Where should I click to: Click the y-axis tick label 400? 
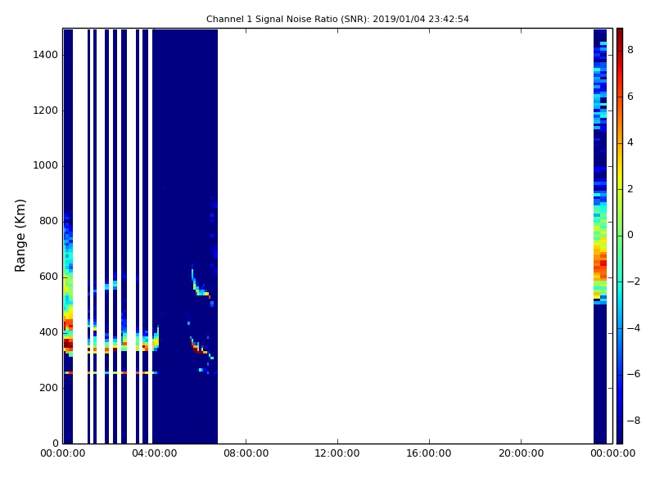[x=48, y=332]
